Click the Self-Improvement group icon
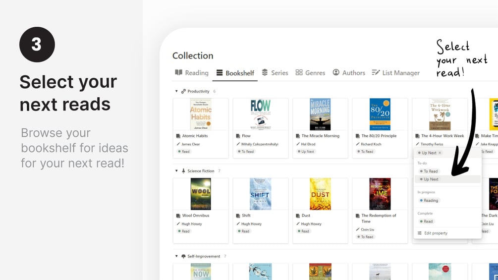The width and height of the screenshot is (498, 280). pos(183,256)
